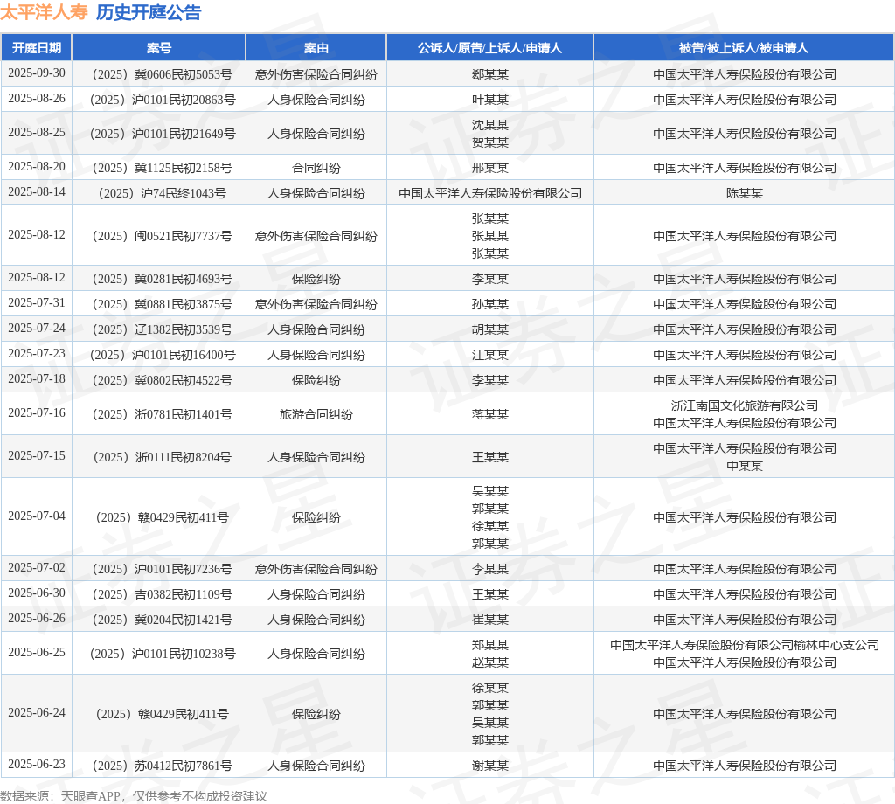Click case number 吉0382民初1109号
The height and width of the screenshot is (804, 895).
tap(162, 594)
